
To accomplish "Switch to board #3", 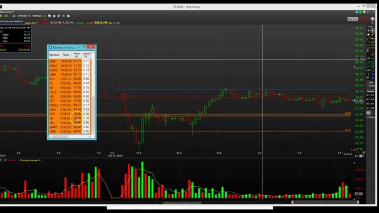I will click(x=368, y=99).
